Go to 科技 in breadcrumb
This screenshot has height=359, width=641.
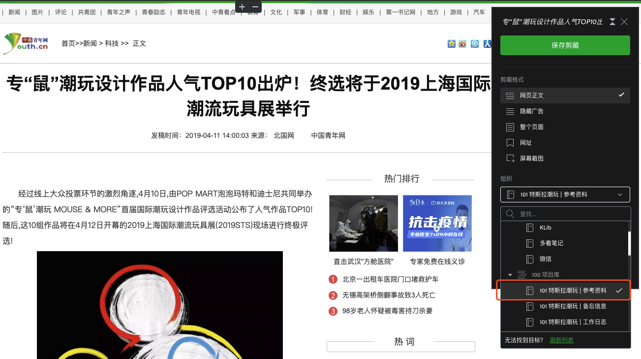pos(112,43)
